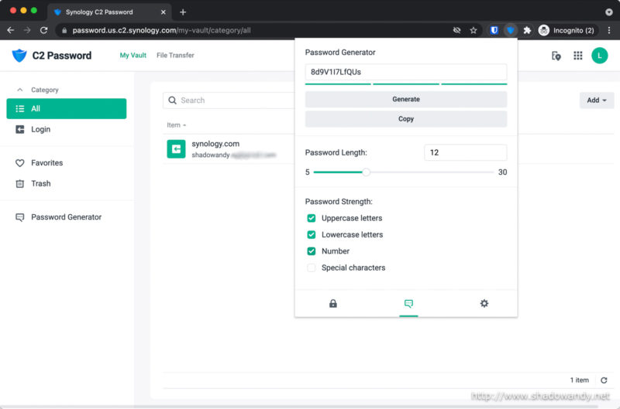Click the Copy password button

pos(406,119)
